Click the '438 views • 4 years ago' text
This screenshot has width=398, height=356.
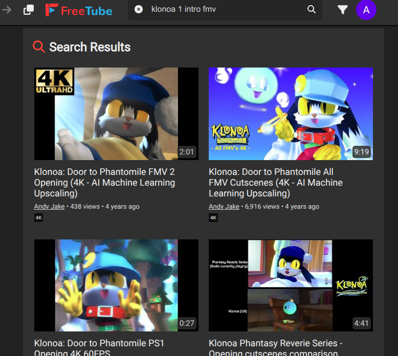105,207
